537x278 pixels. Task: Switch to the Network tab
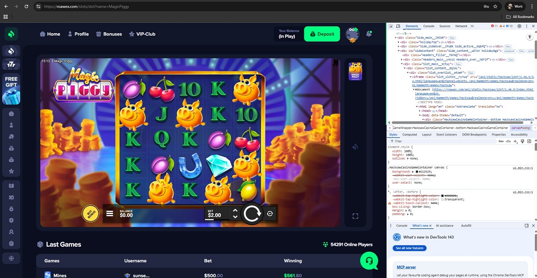461,26
